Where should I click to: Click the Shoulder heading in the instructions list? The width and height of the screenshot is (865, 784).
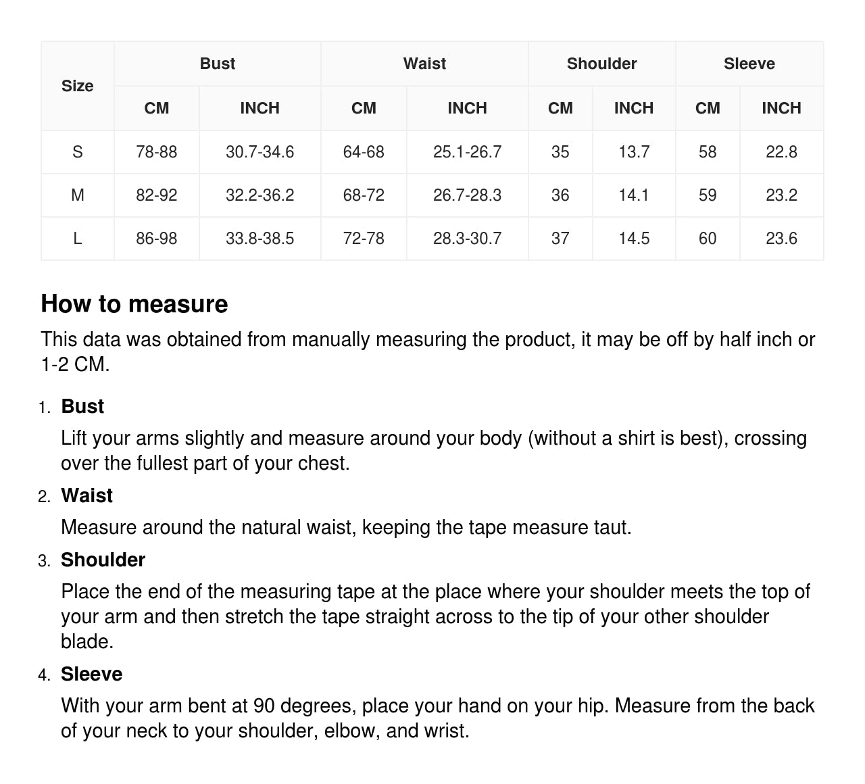tap(103, 560)
